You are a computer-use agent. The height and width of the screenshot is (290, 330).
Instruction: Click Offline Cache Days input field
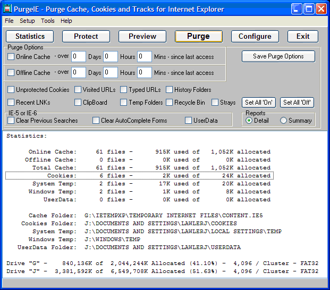coord(79,73)
